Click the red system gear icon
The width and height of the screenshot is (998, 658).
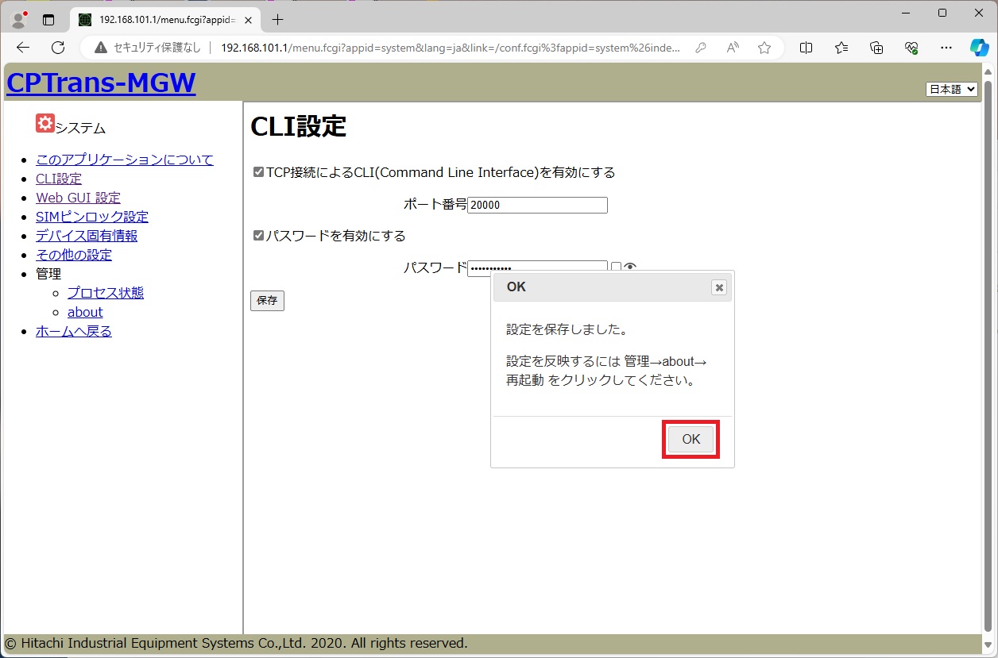(x=45, y=123)
